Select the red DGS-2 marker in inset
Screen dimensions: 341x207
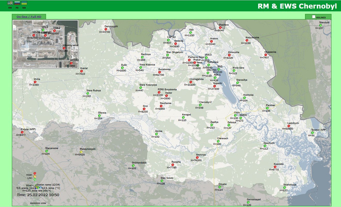coord(54,31)
